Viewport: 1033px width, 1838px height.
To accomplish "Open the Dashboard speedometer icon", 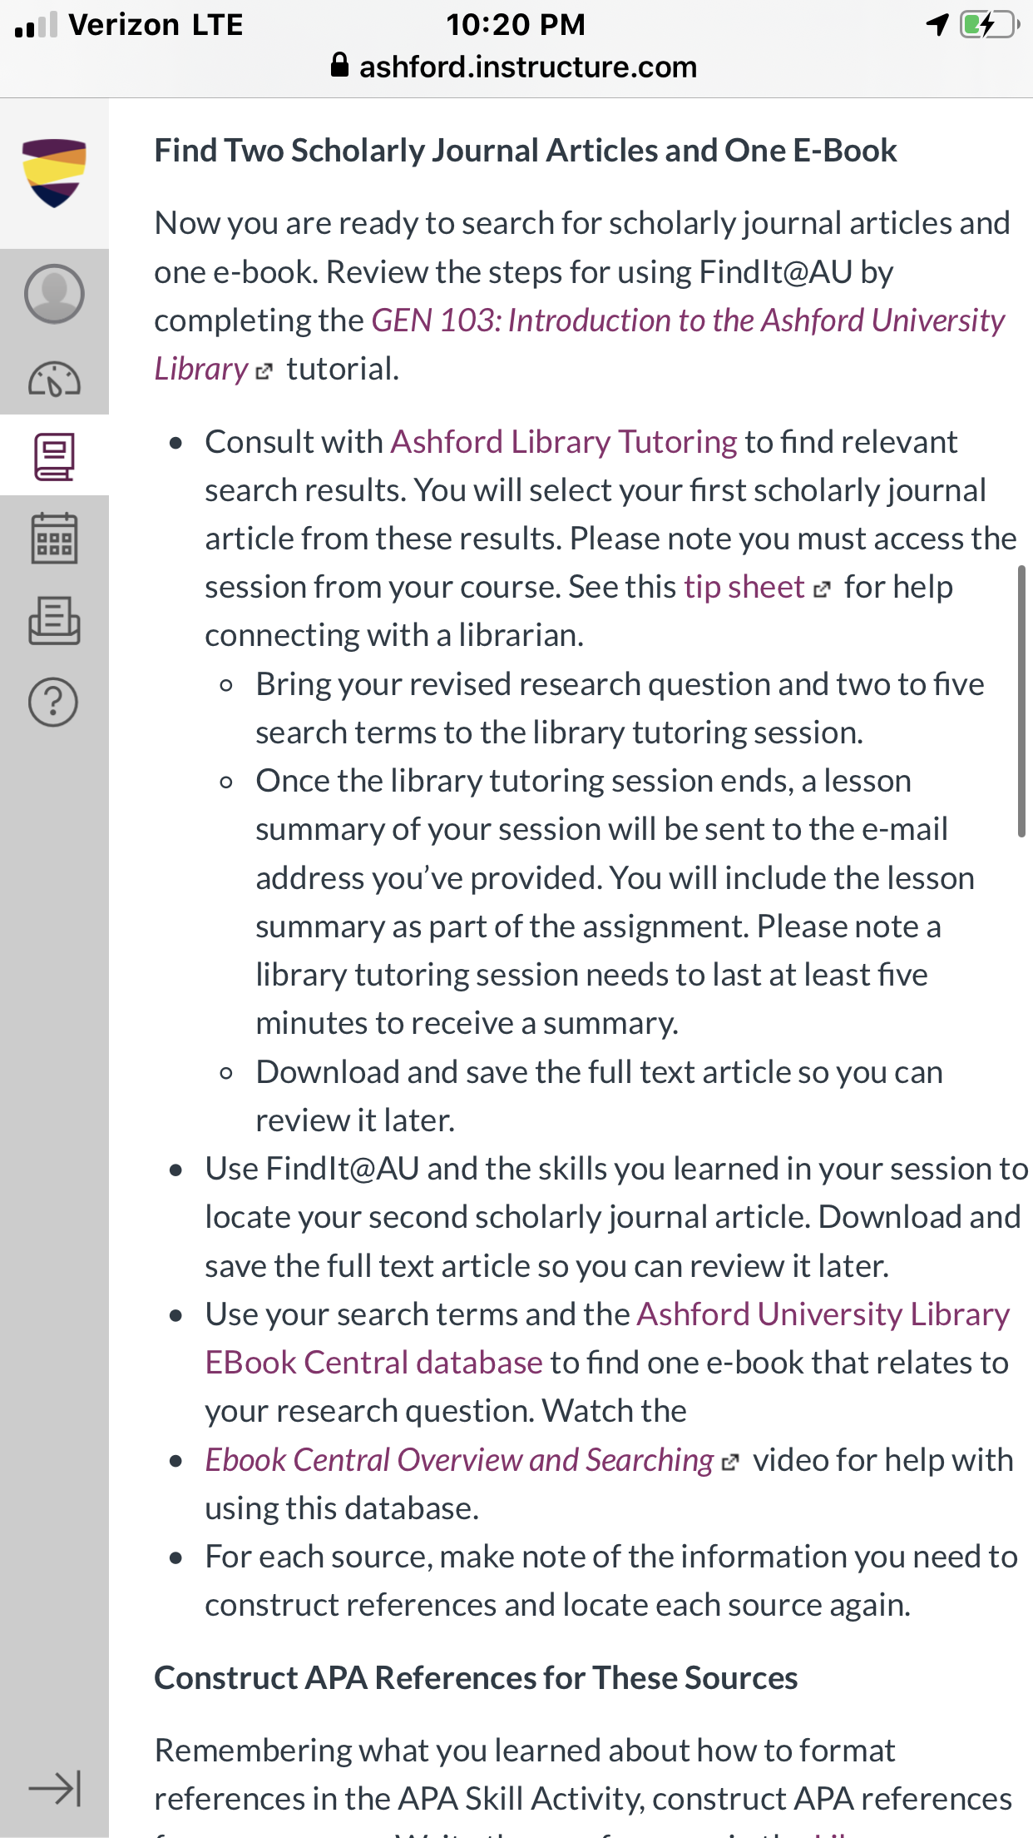I will (54, 379).
